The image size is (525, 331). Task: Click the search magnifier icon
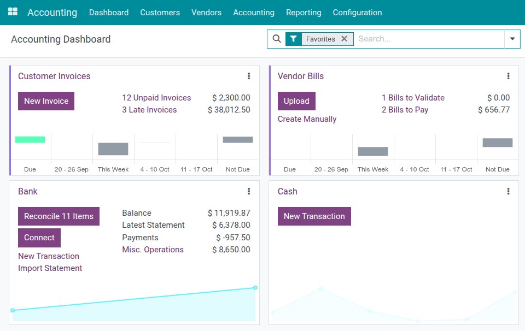click(x=277, y=39)
